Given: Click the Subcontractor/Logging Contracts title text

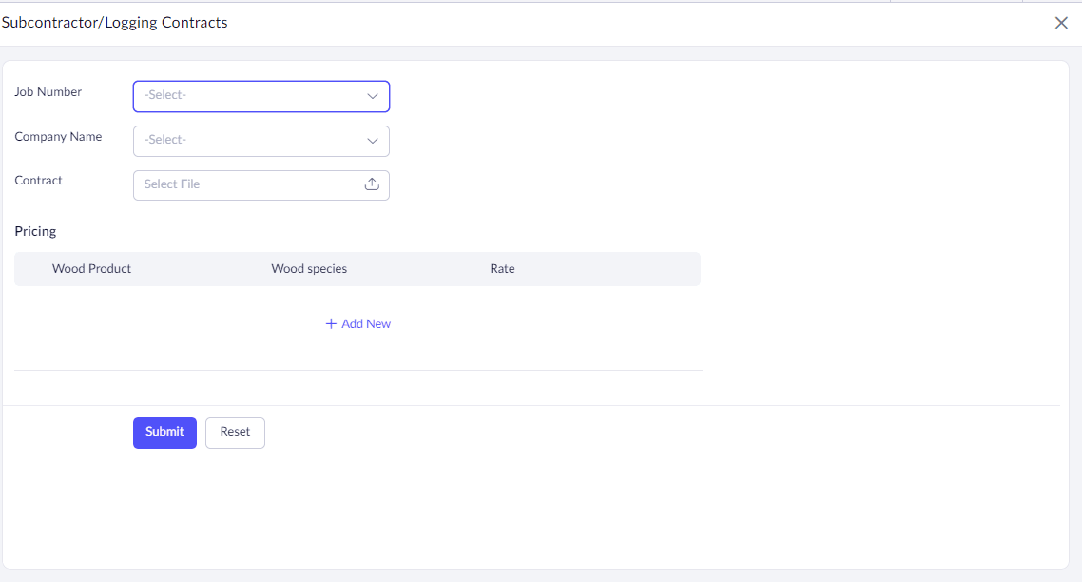Looking at the screenshot, I should click(114, 23).
